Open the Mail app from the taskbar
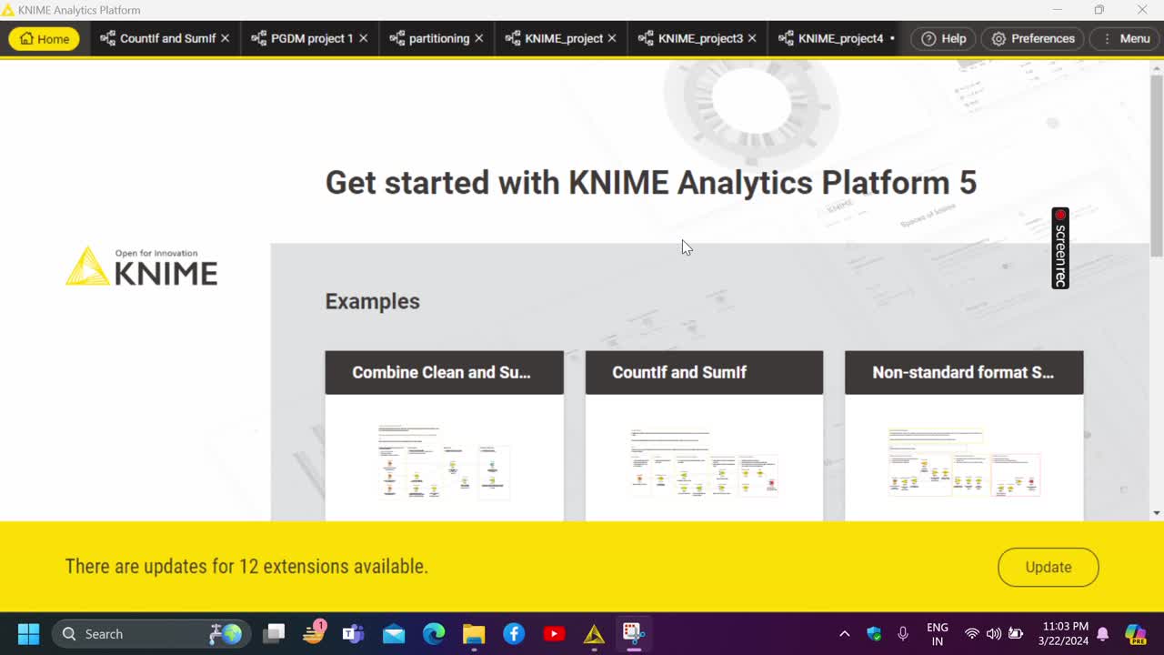The width and height of the screenshot is (1164, 655). tap(393, 634)
